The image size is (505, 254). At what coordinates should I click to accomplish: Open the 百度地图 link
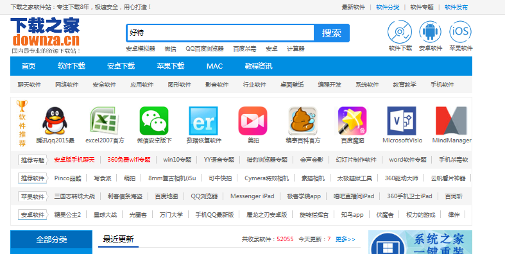(166, 196)
